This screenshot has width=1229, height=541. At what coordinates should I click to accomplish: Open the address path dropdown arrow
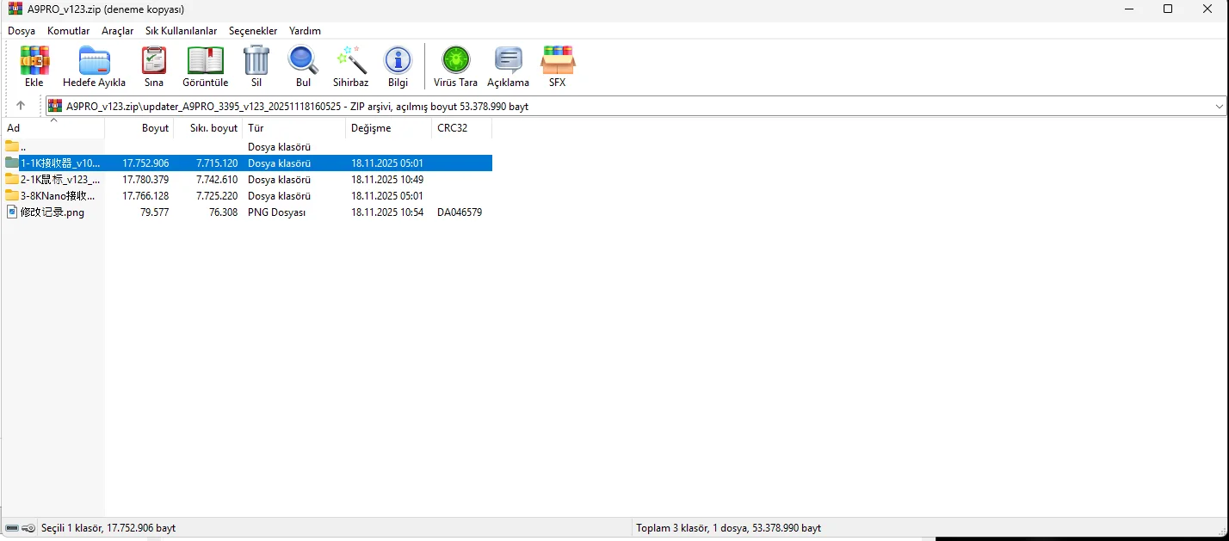pyautogui.click(x=1220, y=106)
